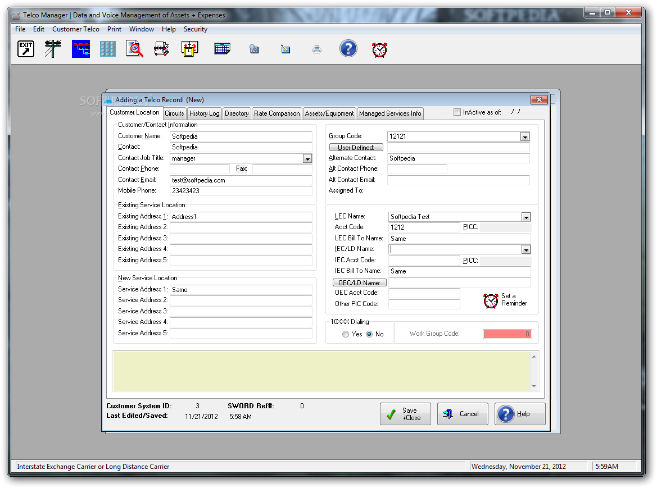
Task: Open the Window menu
Action: [x=141, y=29]
